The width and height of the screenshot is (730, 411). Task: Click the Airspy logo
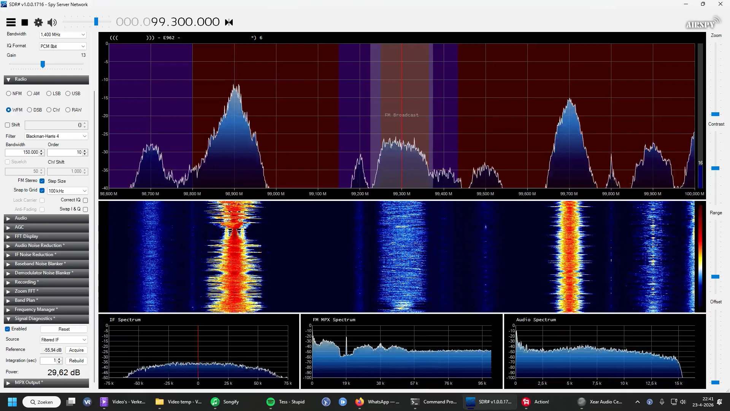point(703,24)
